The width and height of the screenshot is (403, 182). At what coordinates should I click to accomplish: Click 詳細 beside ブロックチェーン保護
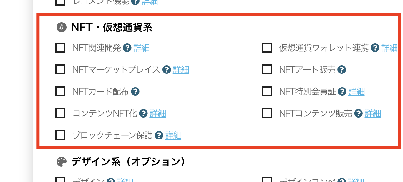click(x=174, y=135)
